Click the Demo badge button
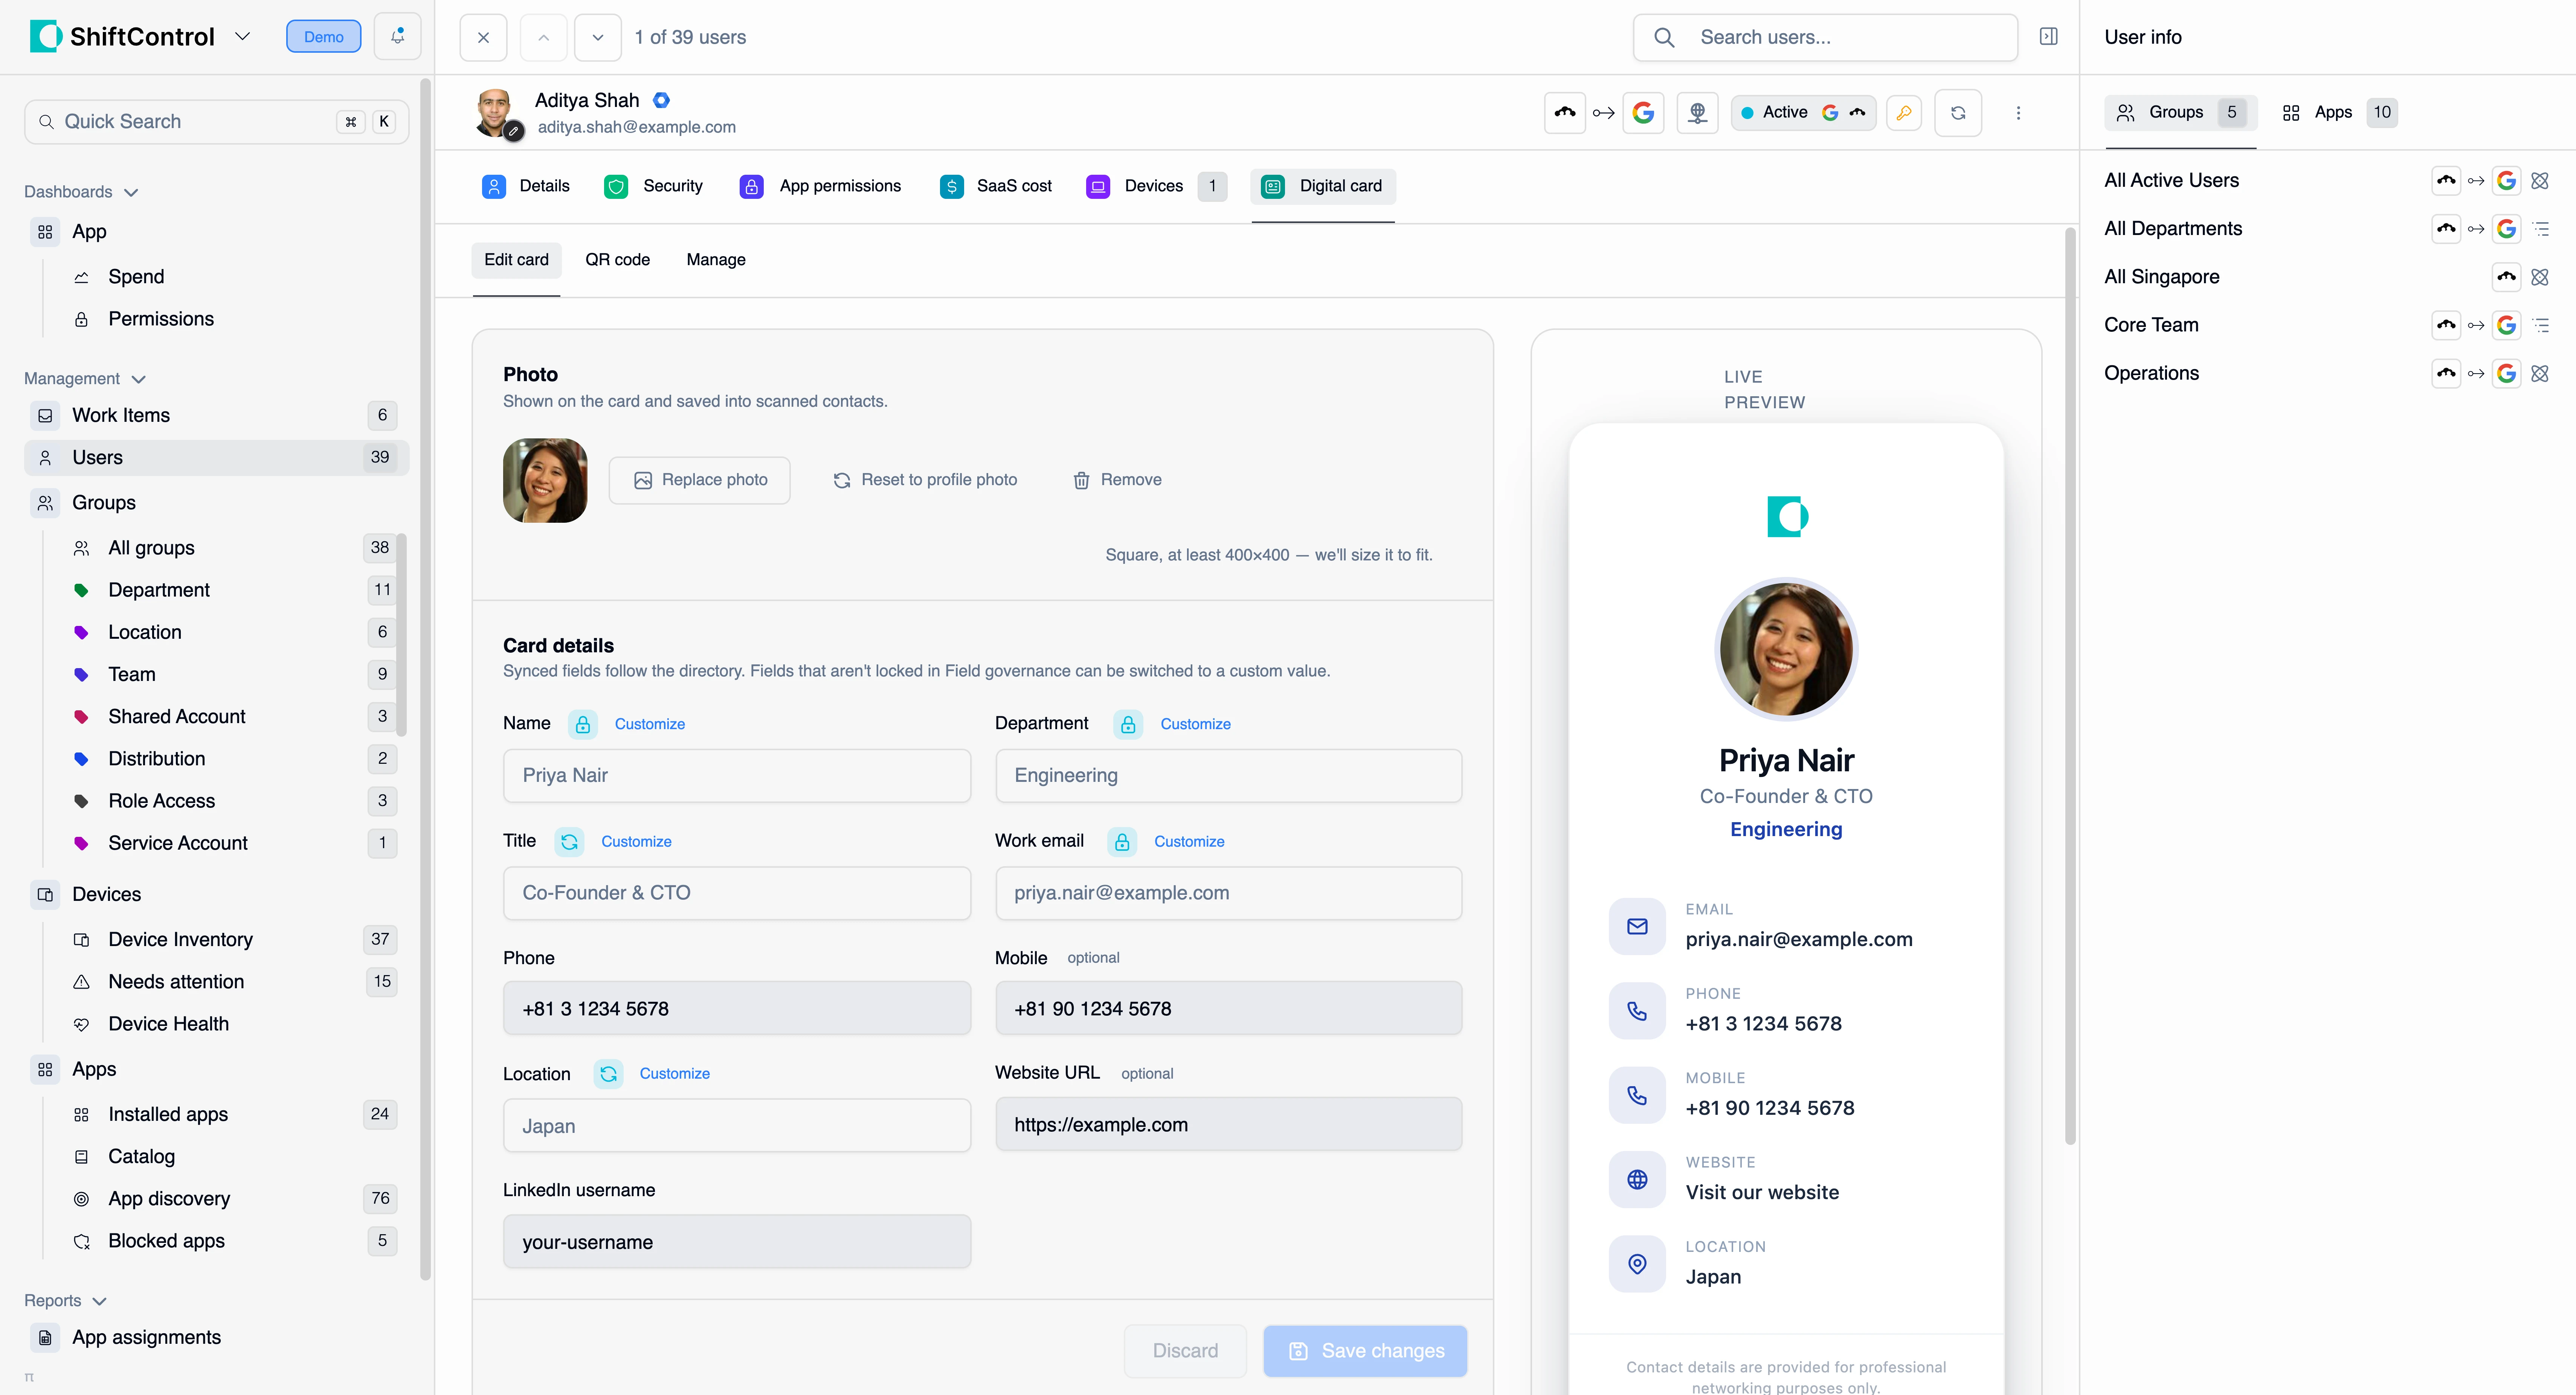The height and width of the screenshot is (1395, 2576). coord(323,37)
